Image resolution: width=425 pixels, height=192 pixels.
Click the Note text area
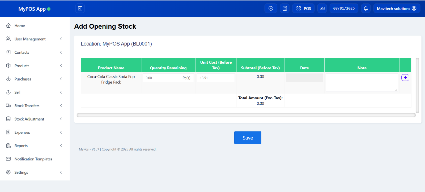[362, 83]
